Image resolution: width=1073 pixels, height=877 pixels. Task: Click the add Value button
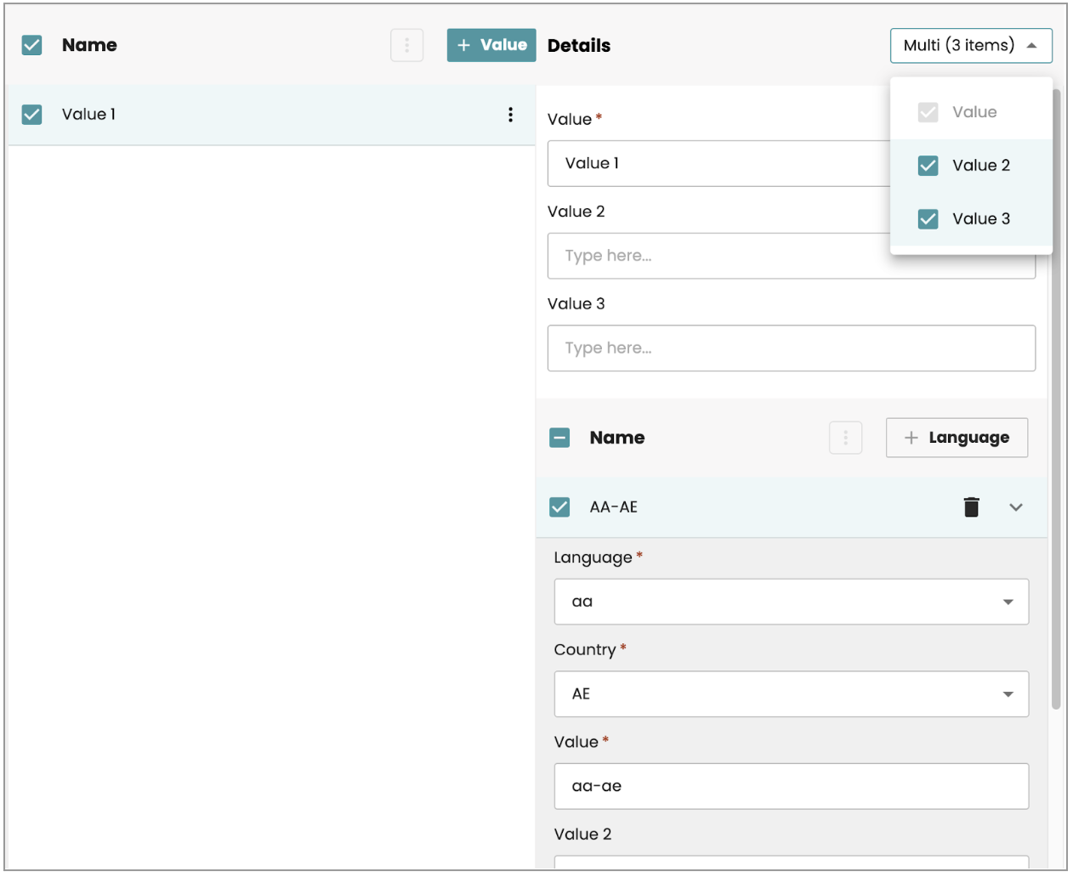point(491,45)
